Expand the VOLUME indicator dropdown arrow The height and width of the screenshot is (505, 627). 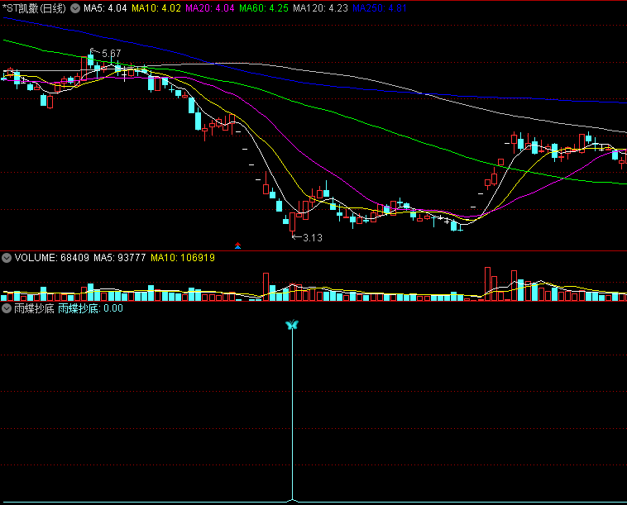pyautogui.click(x=7, y=258)
